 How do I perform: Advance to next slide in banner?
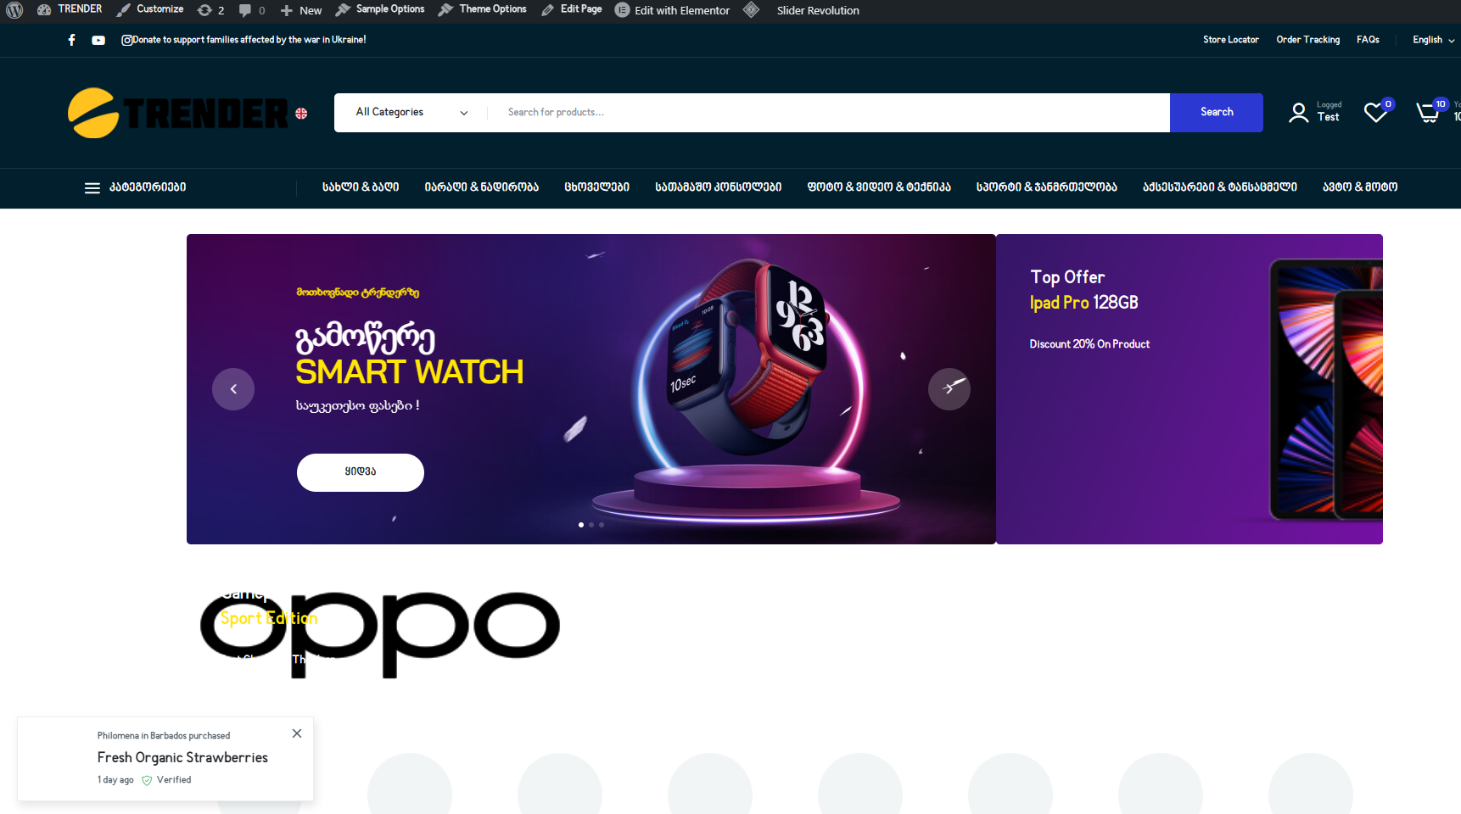click(949, 389)
